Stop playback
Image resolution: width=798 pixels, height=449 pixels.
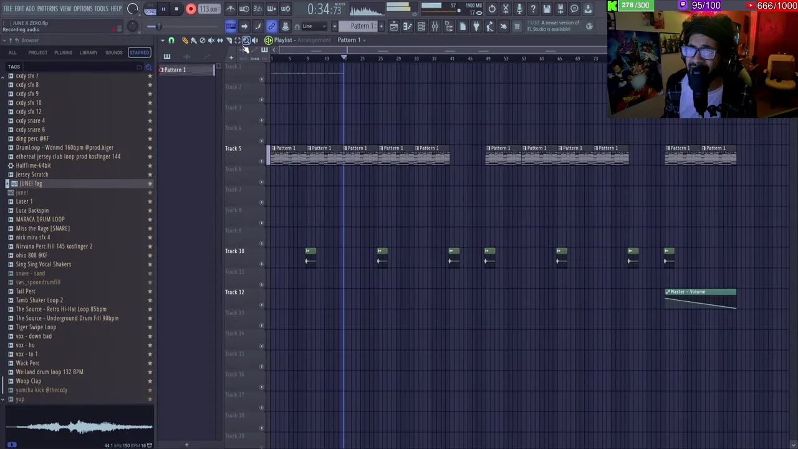(x=176, y=9)
